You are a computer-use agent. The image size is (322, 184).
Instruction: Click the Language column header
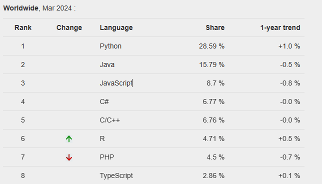pyautogui.click(x=116, y=27)
